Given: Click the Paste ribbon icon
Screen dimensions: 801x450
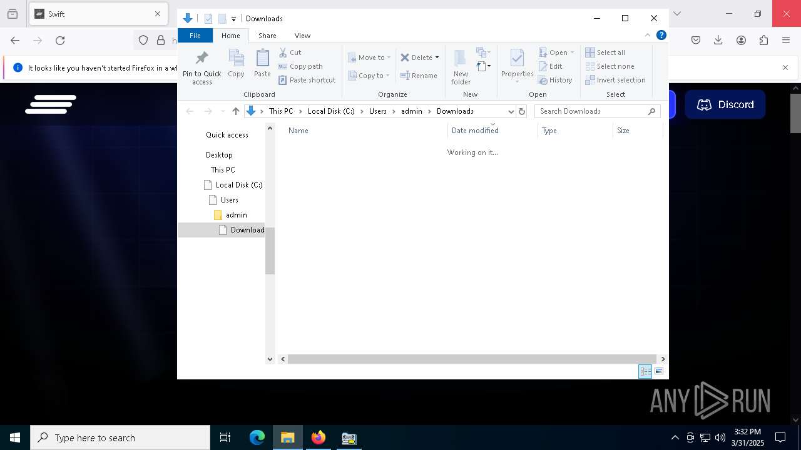Looking at the screenshot, I should [262, 64].
